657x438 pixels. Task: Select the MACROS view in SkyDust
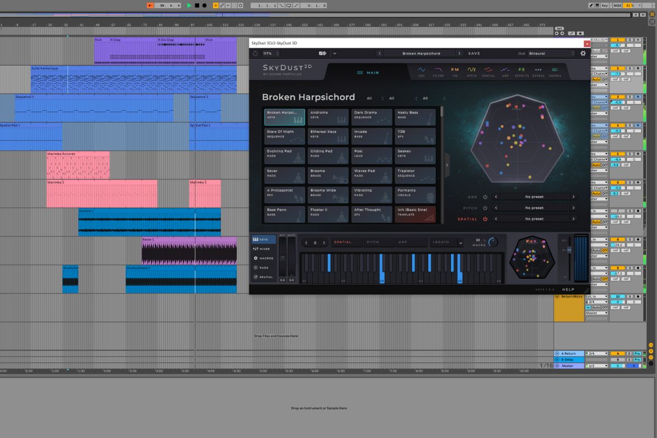pyautogui.click(x=263, y=258)
